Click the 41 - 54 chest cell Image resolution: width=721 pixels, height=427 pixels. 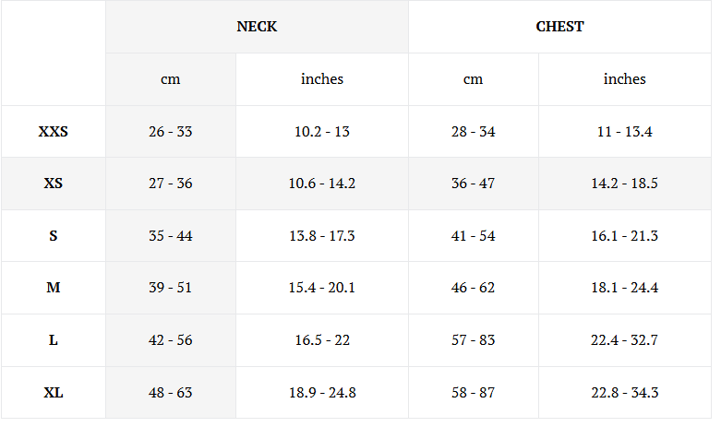pos(474,236)
